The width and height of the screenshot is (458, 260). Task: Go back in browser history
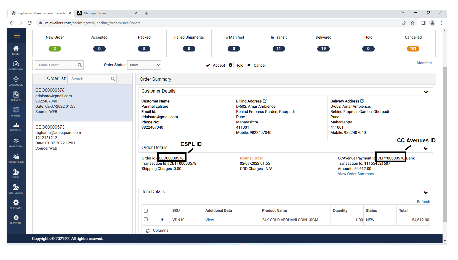[x=12, y=23]
